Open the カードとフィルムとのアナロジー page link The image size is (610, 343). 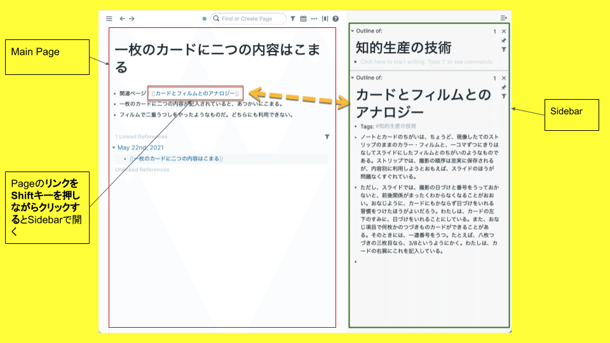[195, 93]
